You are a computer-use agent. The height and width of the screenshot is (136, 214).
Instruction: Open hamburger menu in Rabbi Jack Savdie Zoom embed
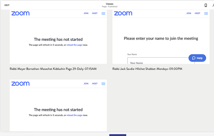click(x=206, y=13)
